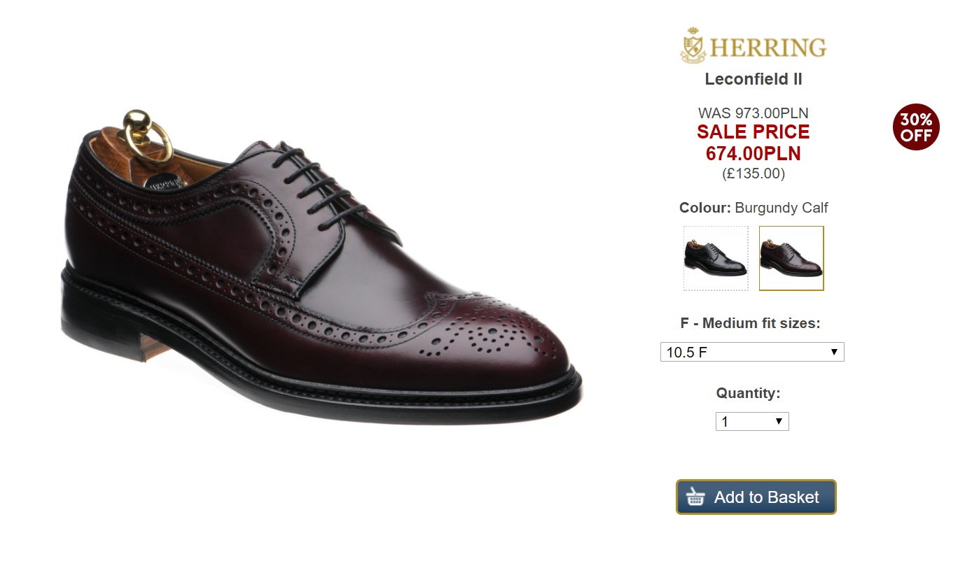
Task: Click the Herring crest logo icon
Action: click(x=693, y=46)
